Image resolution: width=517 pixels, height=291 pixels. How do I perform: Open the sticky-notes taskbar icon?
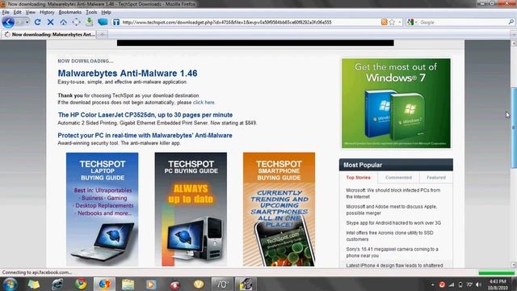(34, 284)
